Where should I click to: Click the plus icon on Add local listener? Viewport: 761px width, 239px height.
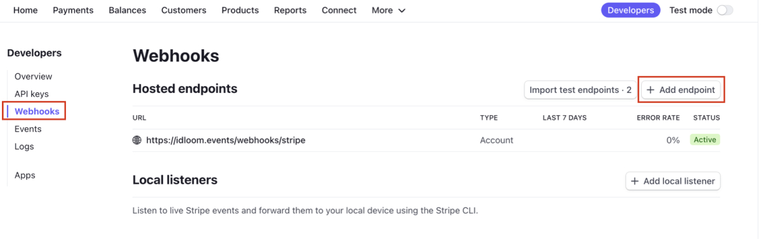click(x=634, y=181)
